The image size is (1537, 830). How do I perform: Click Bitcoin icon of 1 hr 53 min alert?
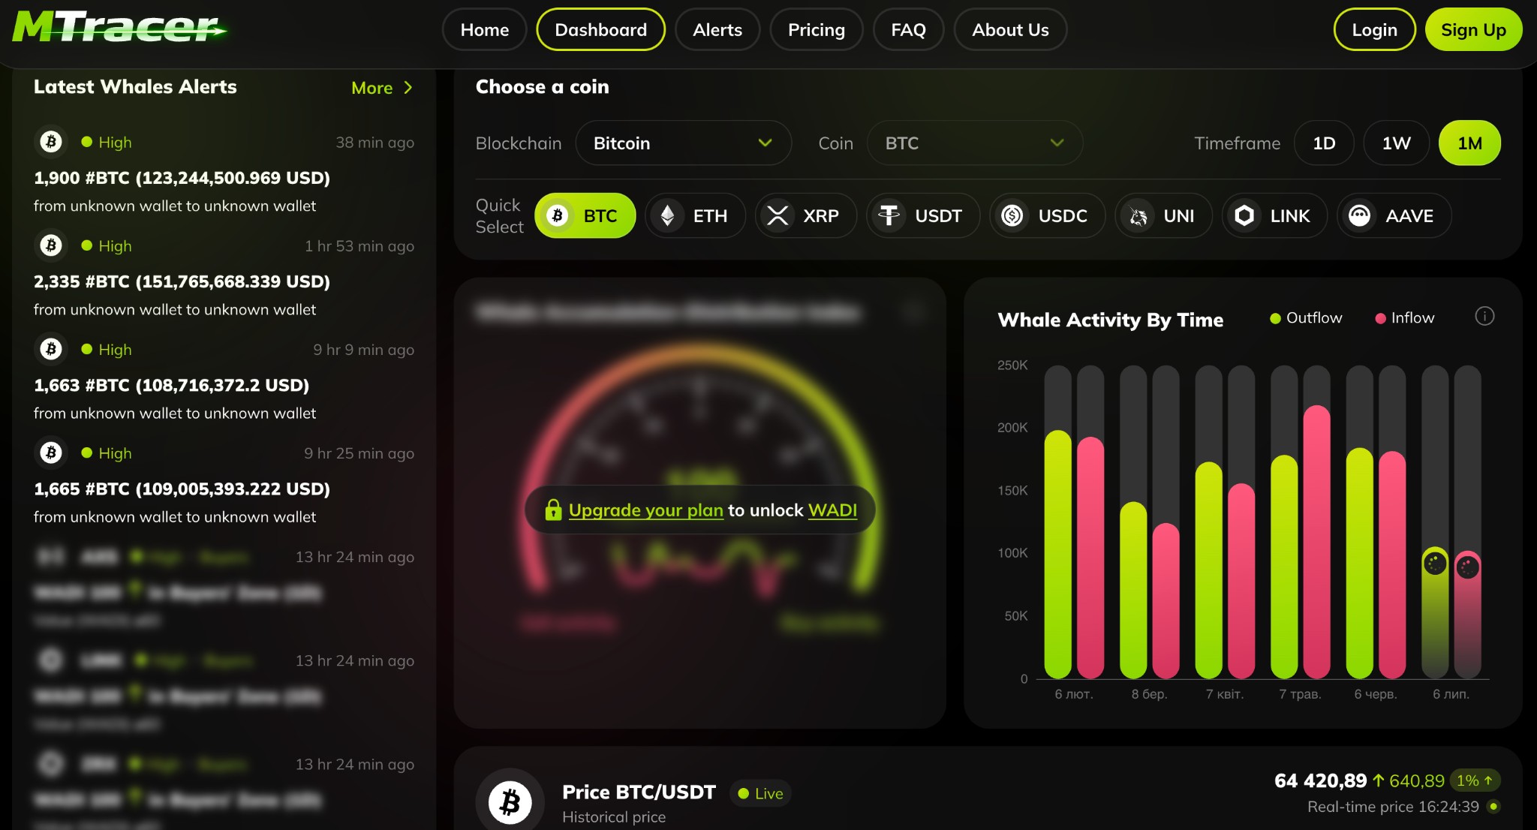pos(51,245)
